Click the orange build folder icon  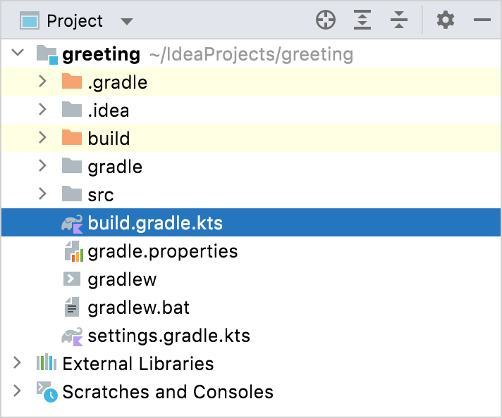(x=72, y=137)
